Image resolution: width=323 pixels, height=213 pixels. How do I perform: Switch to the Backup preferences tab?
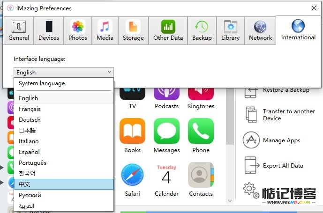pos(202,31)
